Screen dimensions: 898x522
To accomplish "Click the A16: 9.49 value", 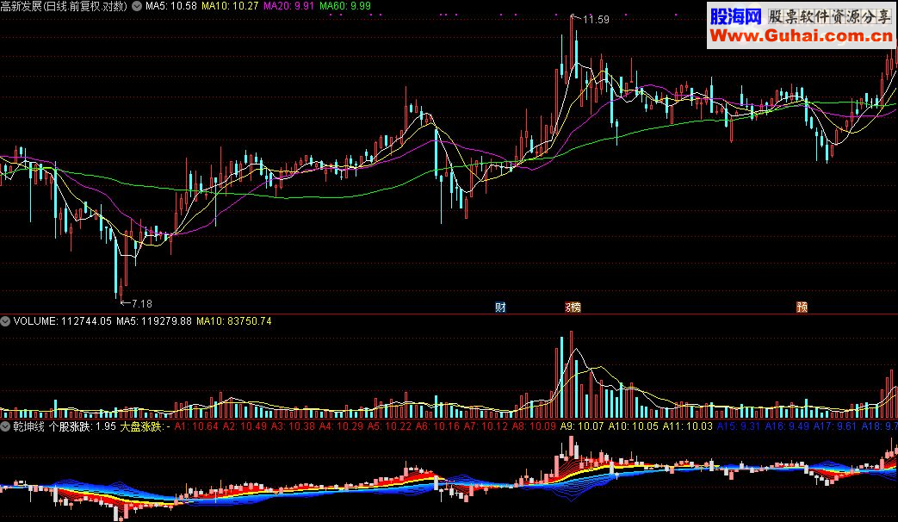I will (788, 427).
